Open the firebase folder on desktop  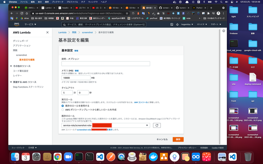coord(234,29)
